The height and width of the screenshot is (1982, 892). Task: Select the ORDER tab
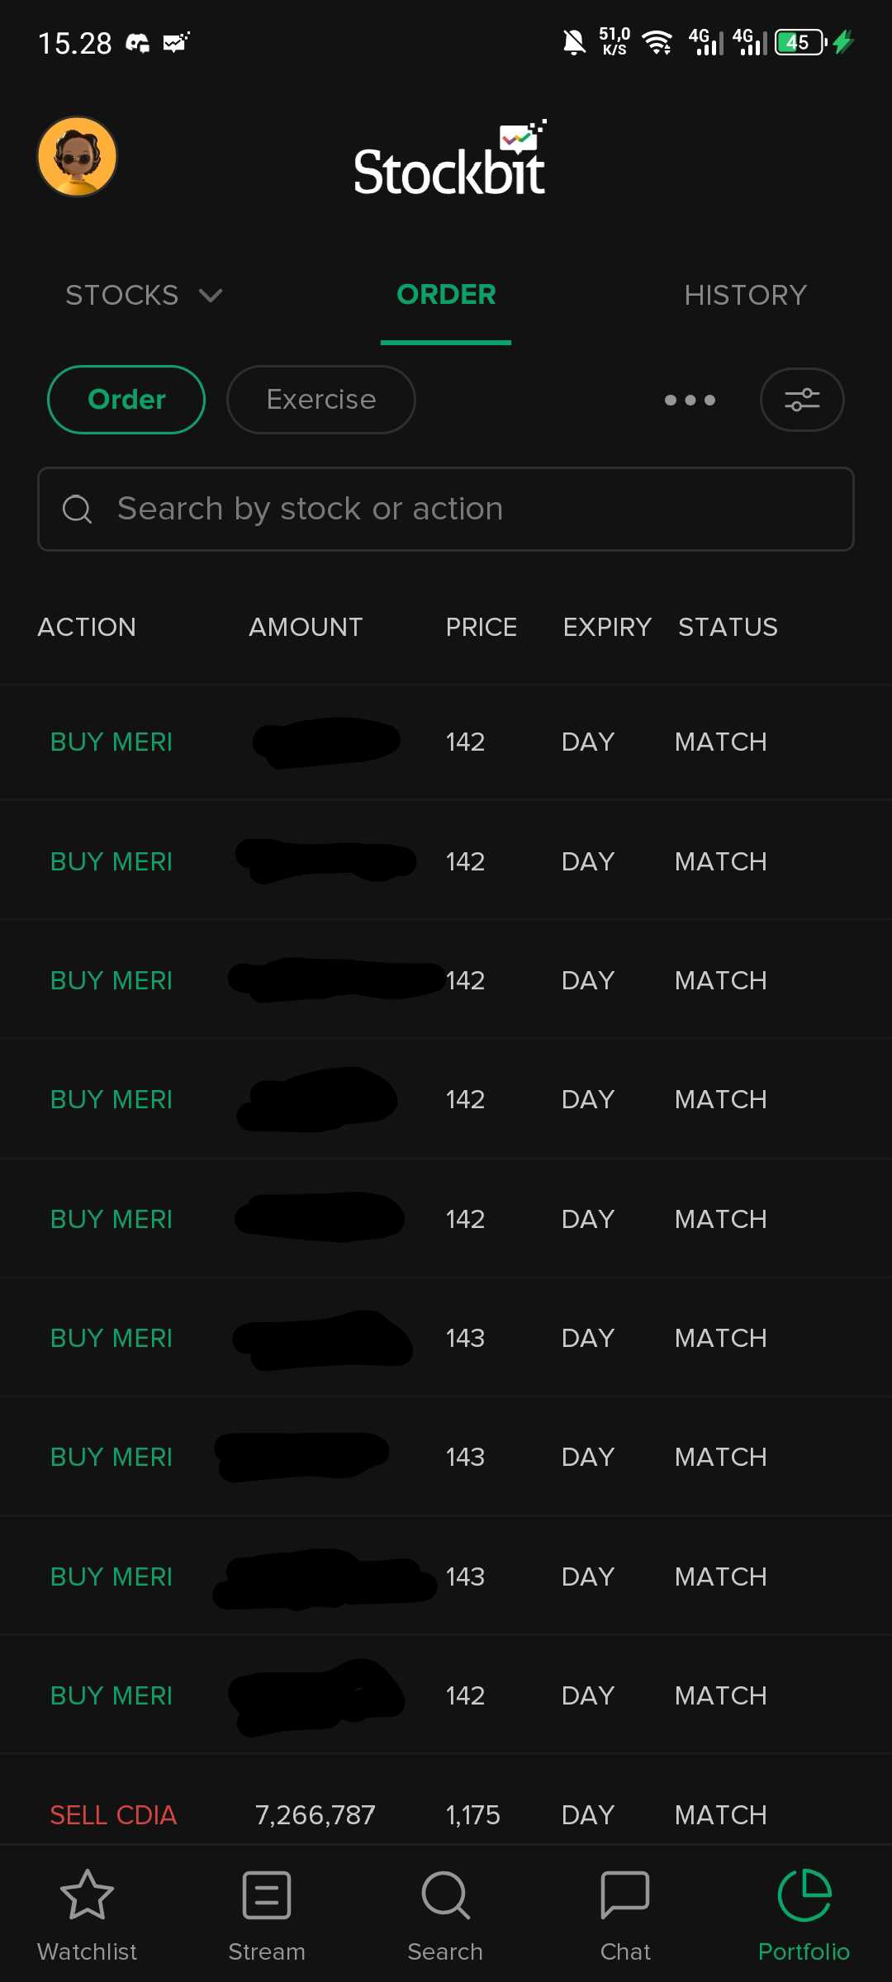pyautogui.click(x=446, y=295)
